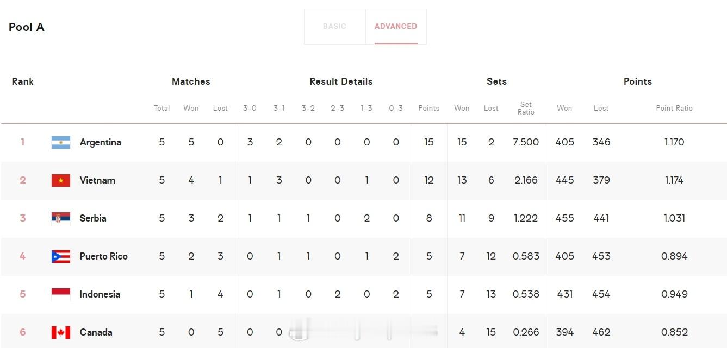This screenshot has height=348, width=727.
Task: Click the Rank column header
Action: pyautogui.click(x=23, y=81)
